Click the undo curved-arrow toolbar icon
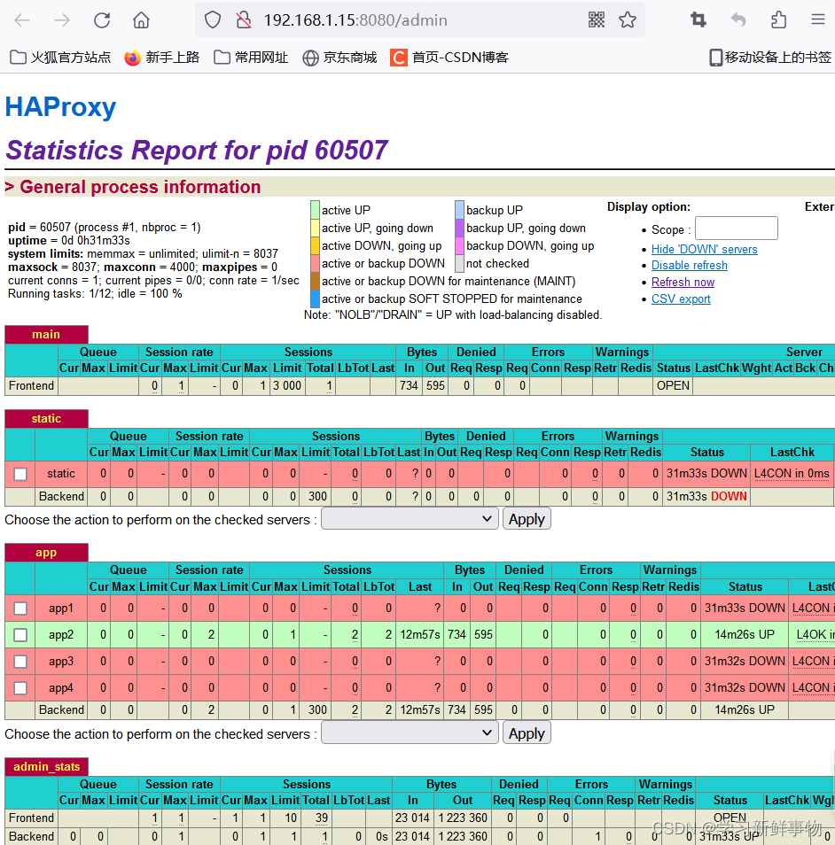This screenshot has height=845, width=835. (738, 19)
